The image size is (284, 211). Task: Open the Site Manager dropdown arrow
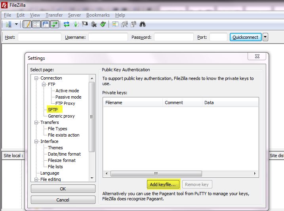pyautogui.click(x=16, y=24)
